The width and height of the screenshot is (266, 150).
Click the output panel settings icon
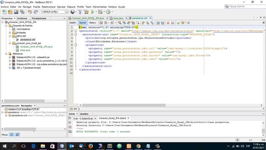tap(70, 132)
